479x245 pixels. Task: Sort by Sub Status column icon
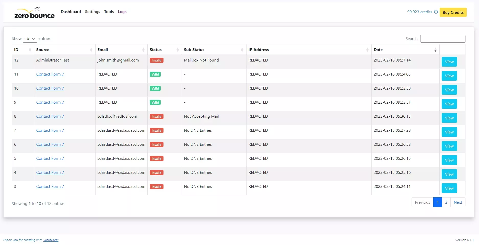pyautogui.click(x=242, y=50)
